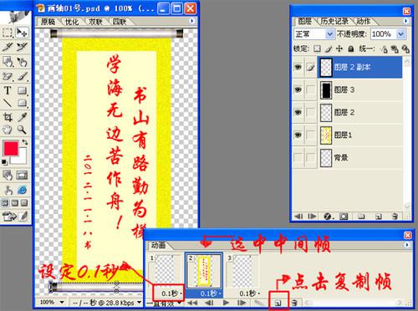Hide layer 图层 2 副本
Image resolution: width=418 pixels, height=311 pixels.
[x=298, y=67]
